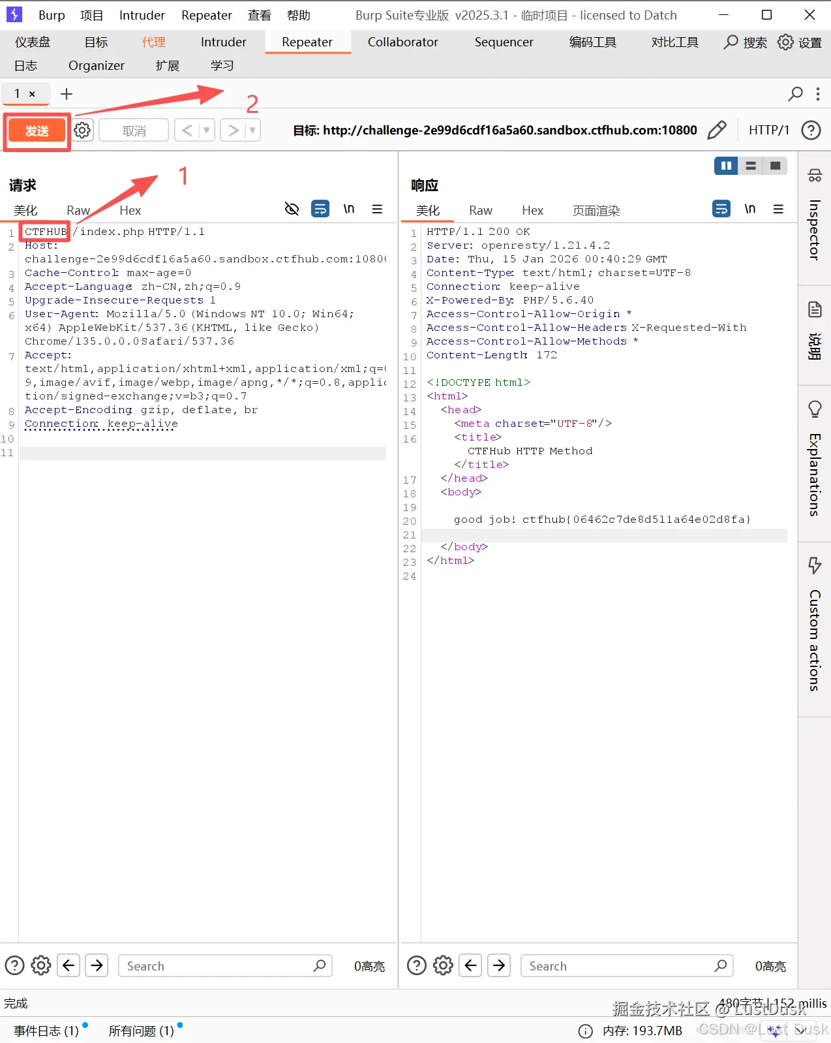Select top-bottom split layout
This screenshot has height=1043, width=831.
751,166
